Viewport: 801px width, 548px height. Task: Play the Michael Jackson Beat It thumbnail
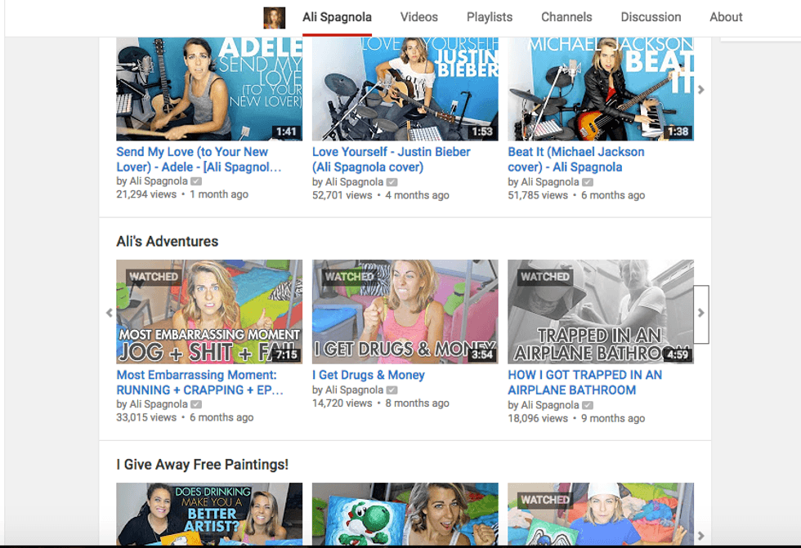(601, 88)
